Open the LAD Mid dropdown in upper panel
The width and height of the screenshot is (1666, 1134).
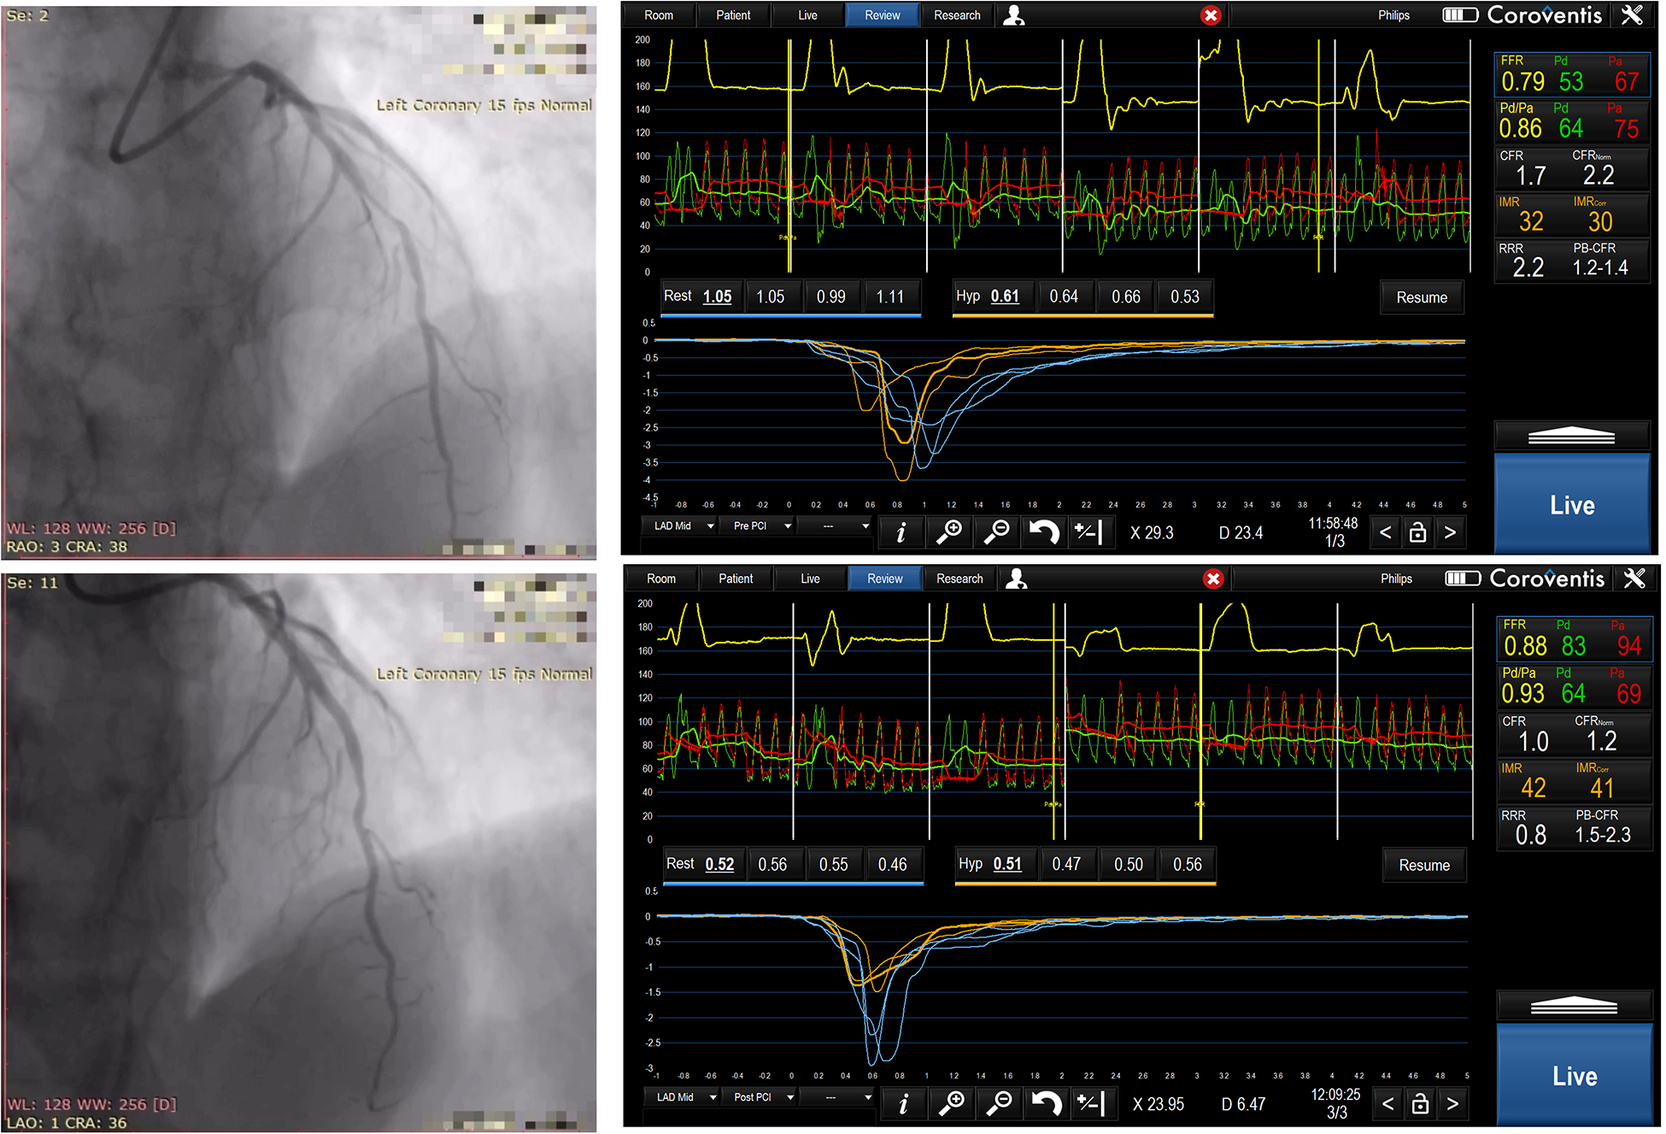click(x=681, y=526)
